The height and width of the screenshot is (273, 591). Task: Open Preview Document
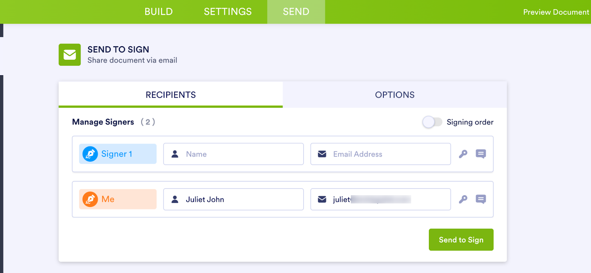click(x=556, y=11)
